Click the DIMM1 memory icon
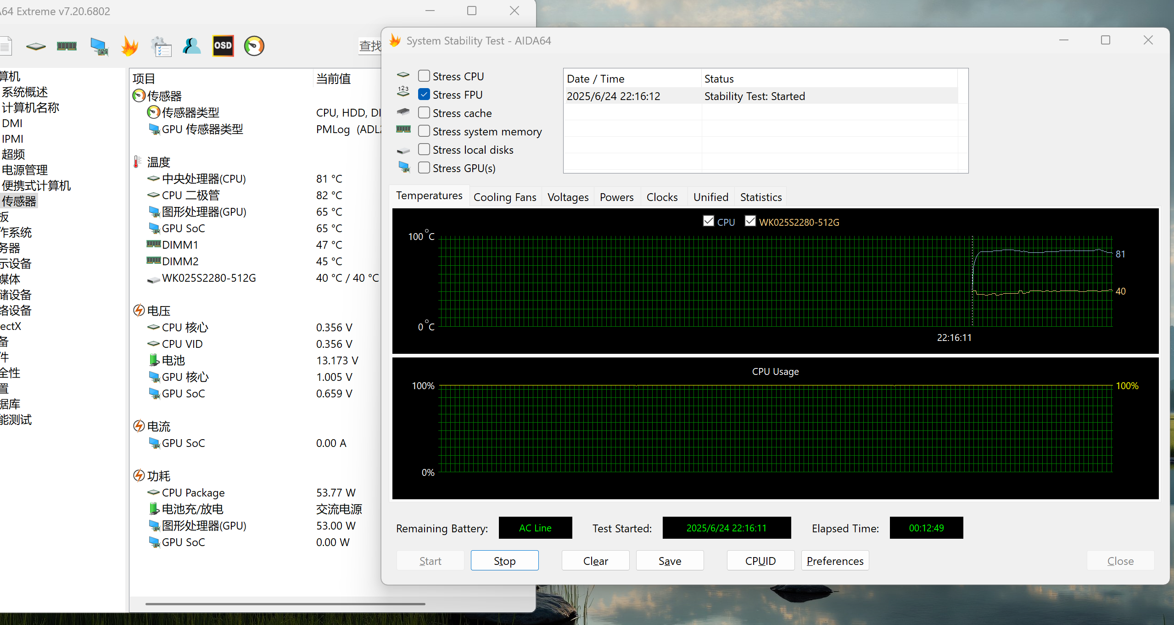Screen dimensions: 1174x625 pos(154,244)
